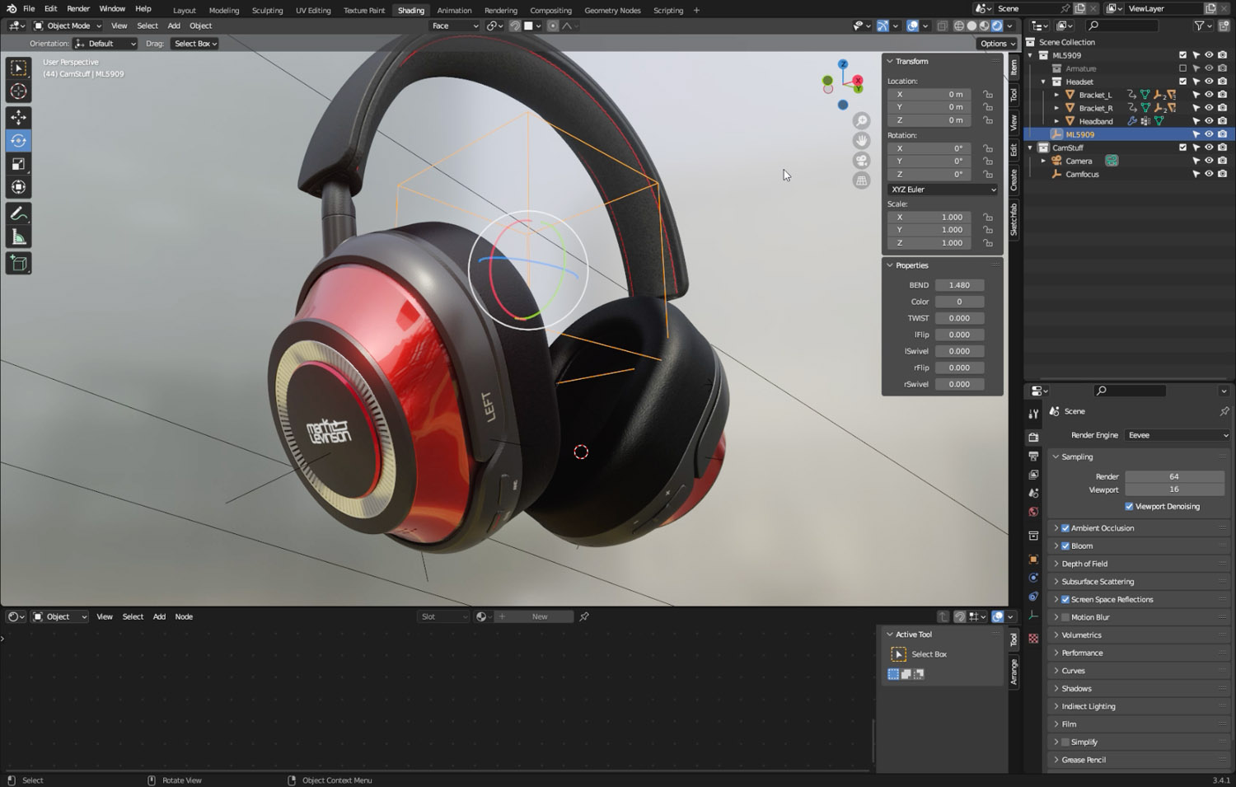Viewport: 1236px width, 787px height.
Task: Open the Object properties tab icon
Action: pyautogui.click(x=1033, y=560)
